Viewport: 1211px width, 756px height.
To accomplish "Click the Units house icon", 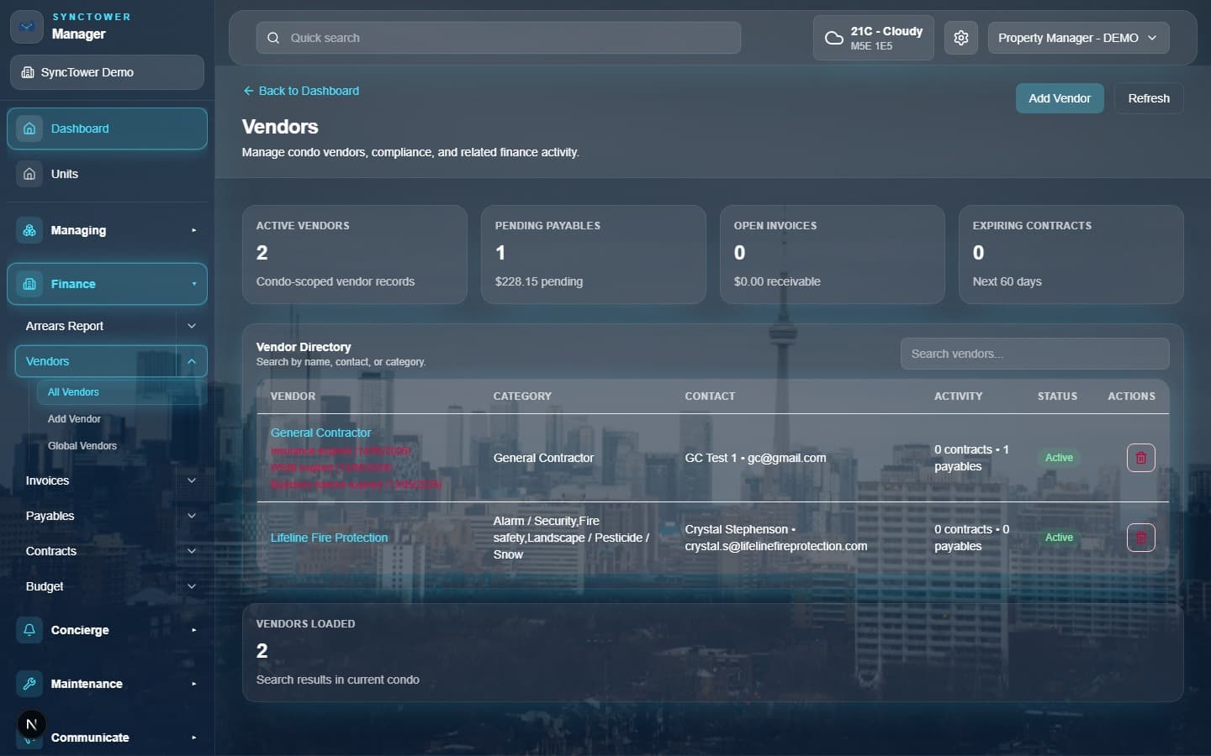I will point(29,174).
